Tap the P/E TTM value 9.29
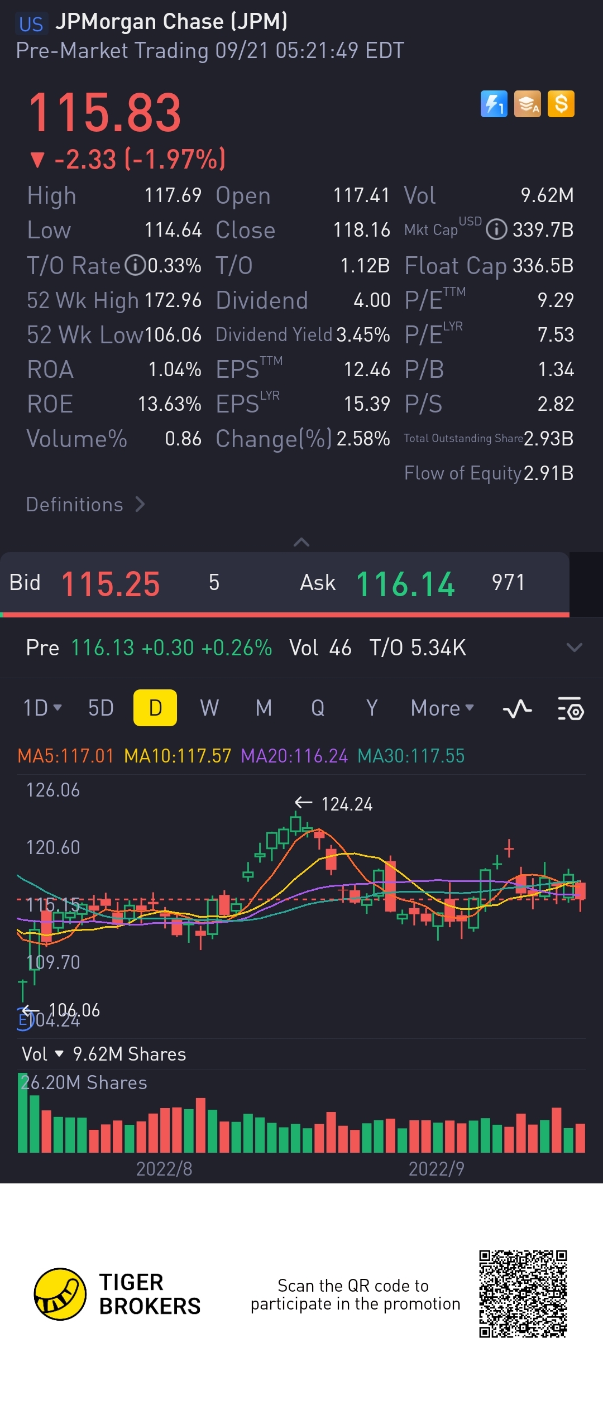603x1405 pixels. point(556,300)
